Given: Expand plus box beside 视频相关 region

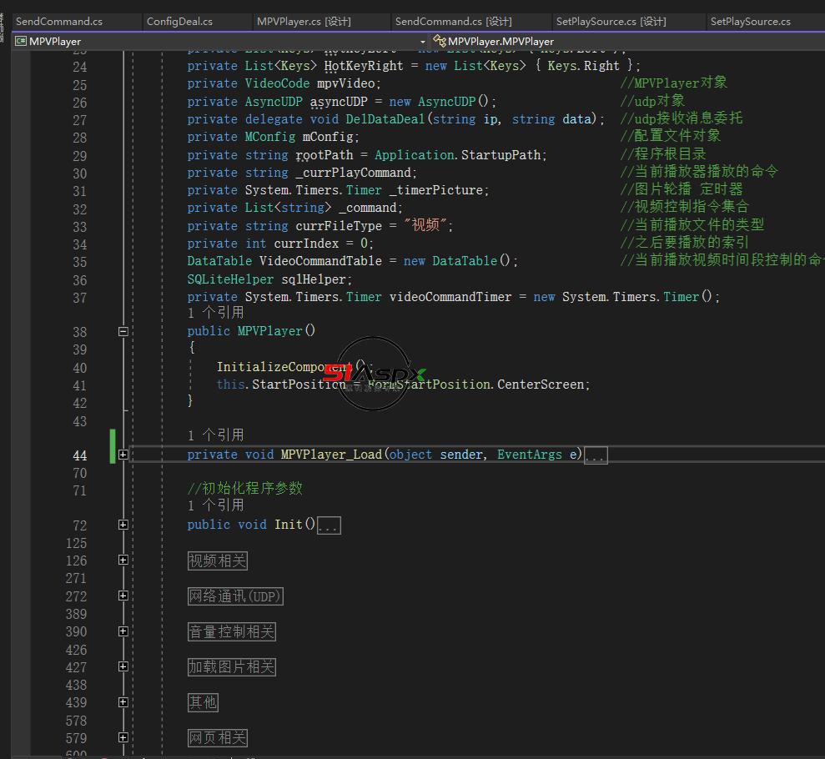Looking at the screenshot, I should click(x=123, y=560).
